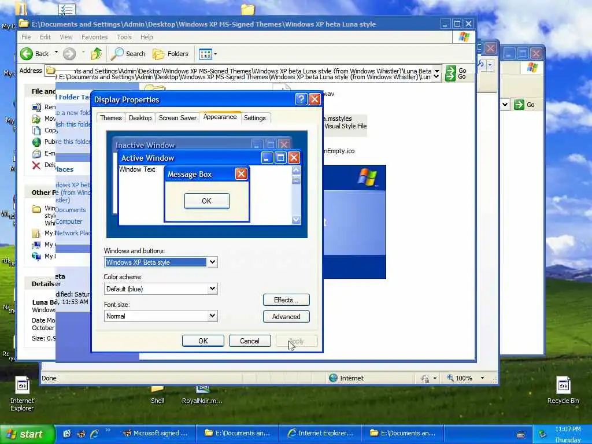The width and height of the screenshot is (592, 444).
Task: Switch to the Desktop tab
Action: point(140,118)
